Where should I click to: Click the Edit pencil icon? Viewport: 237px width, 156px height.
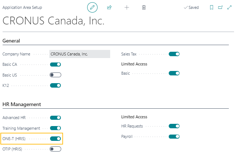(x=92, y=7)
